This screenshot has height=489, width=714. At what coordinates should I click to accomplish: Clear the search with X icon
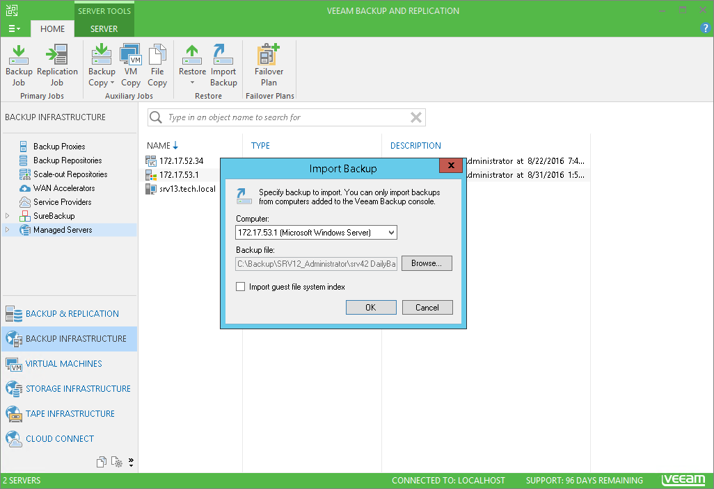(415, 117)
